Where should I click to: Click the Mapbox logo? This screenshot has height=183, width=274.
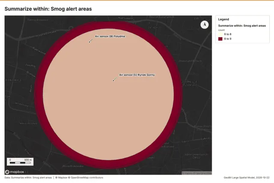click(x=15, y=172)
